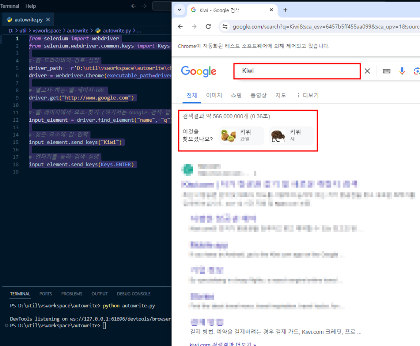Switch to 이미지 results tab

(214, 95)
